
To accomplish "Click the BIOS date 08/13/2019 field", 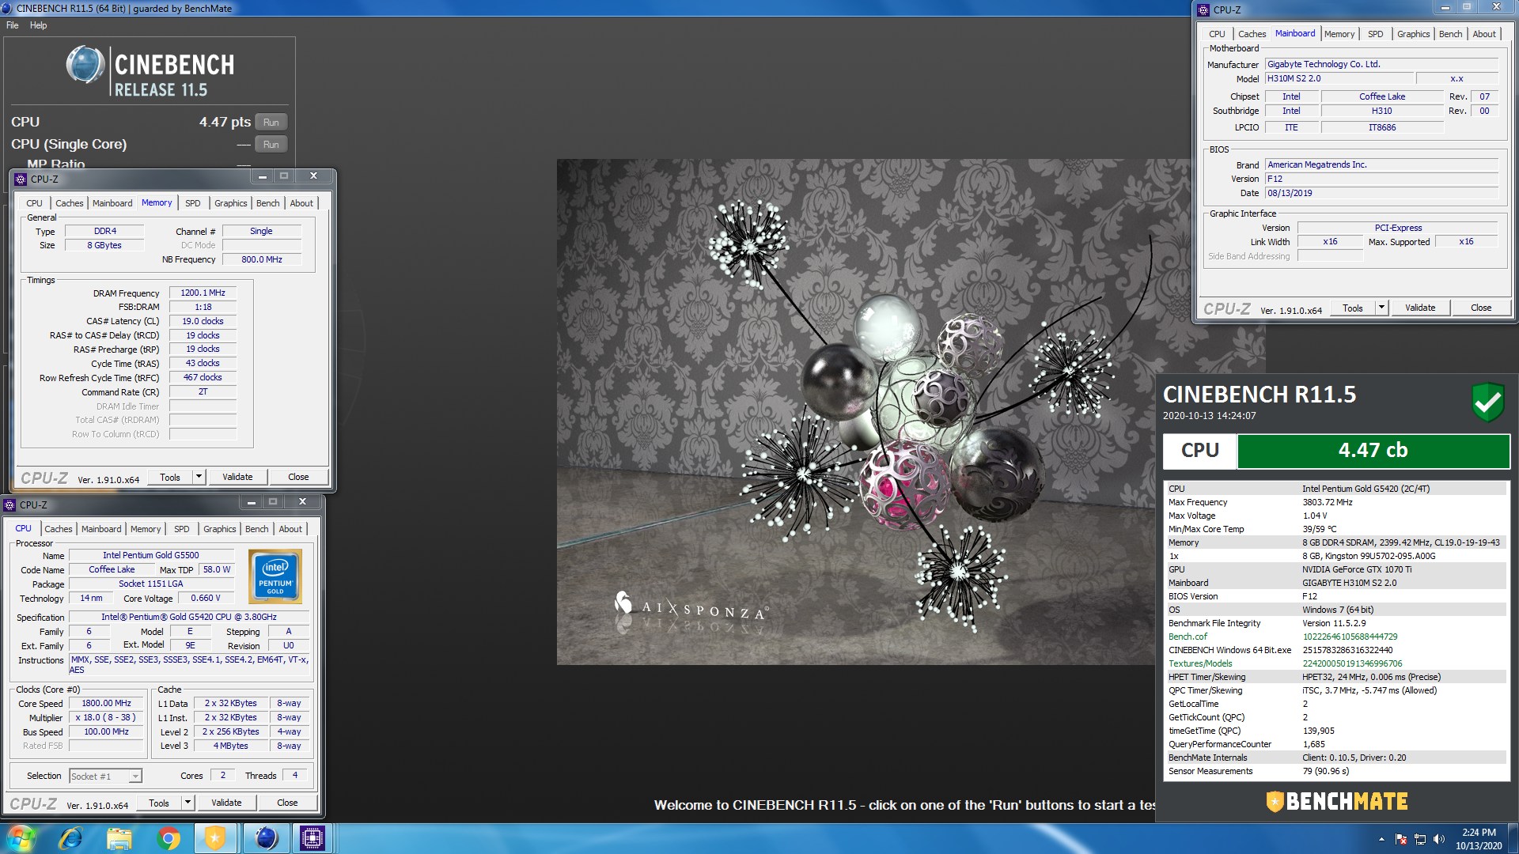I will [x=1381, y=194].
